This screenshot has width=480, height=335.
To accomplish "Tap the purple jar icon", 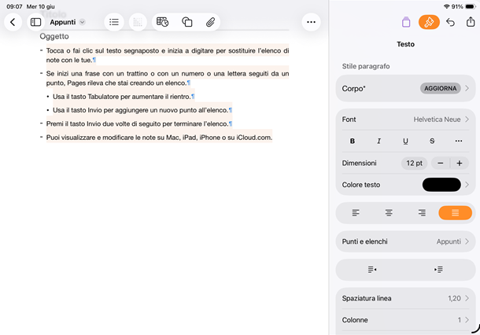I will 406,22.
